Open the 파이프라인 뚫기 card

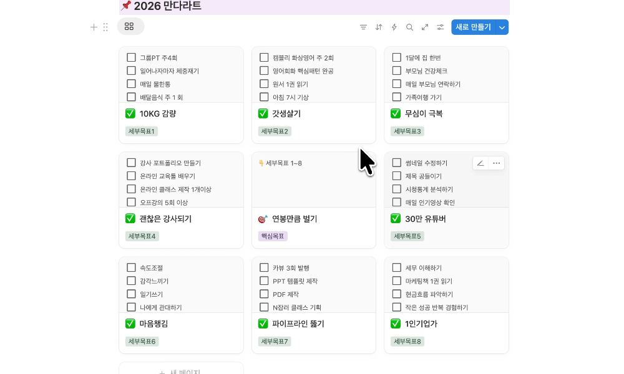tap(298, 324)
